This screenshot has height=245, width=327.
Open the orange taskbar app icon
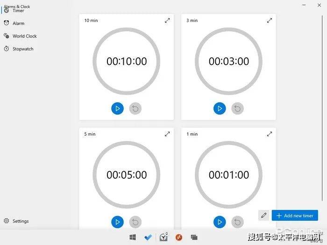click(x=179, y=237)
